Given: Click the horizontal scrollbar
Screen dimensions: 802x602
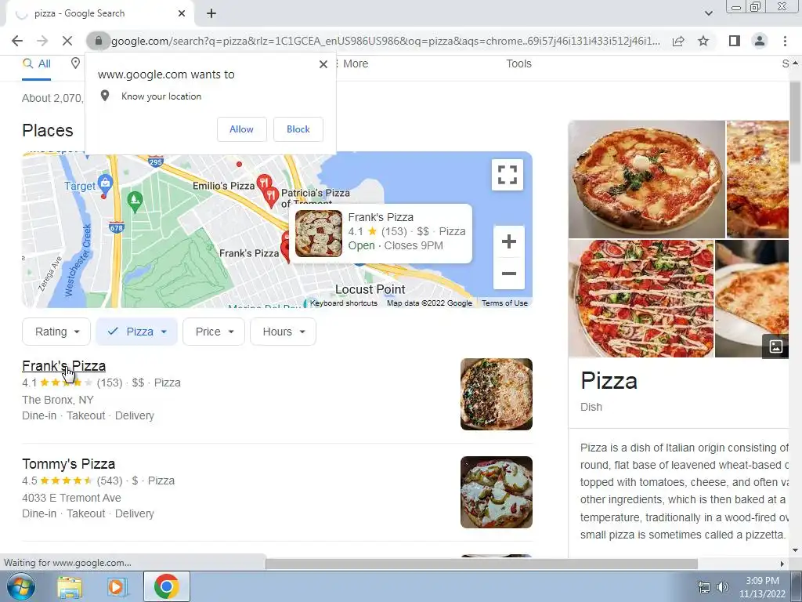Looking at the screenshot, I should click(x=482, y=564).
